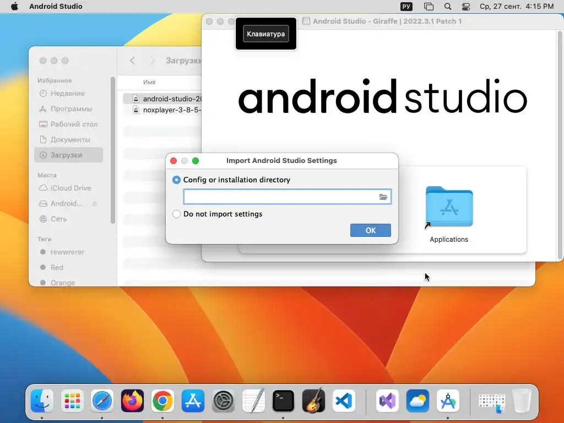Open Weather-like cloud app in Dock
The image size is (564, 423).
pyautogui.click(x=417, y=401)
